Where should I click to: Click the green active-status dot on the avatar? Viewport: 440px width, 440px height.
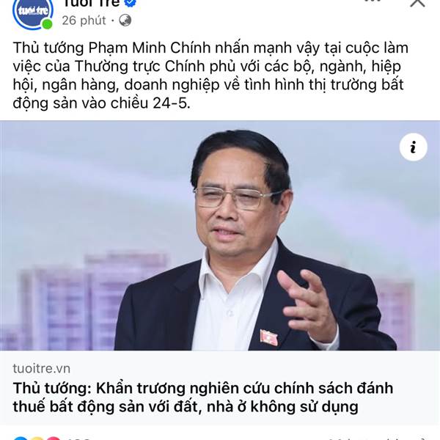[x=47, y=24]
